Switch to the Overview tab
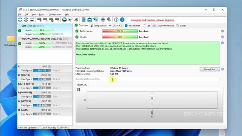 81,25
